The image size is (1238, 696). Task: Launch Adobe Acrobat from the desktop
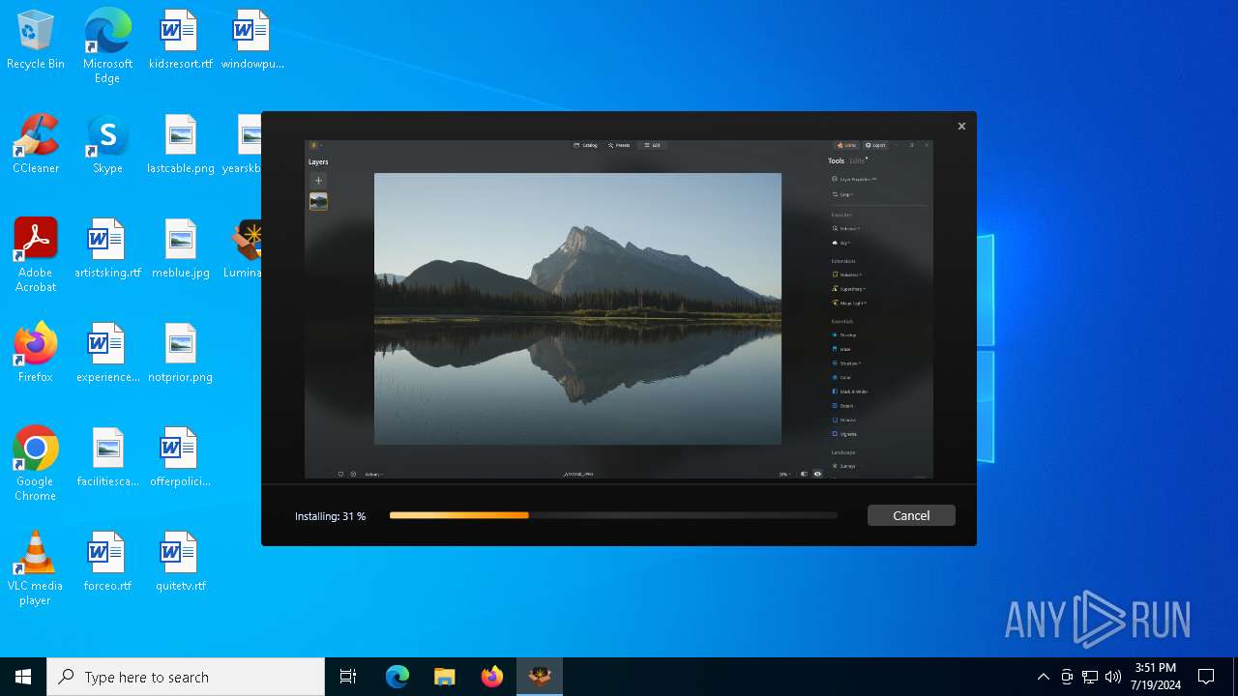36,255
